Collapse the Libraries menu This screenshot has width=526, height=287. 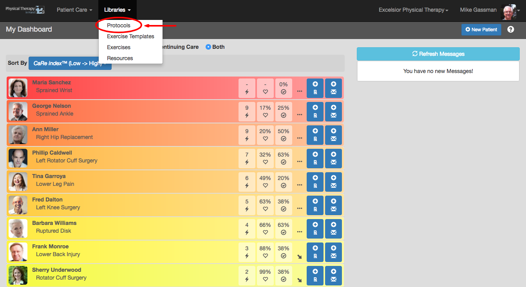click(117, 10)
